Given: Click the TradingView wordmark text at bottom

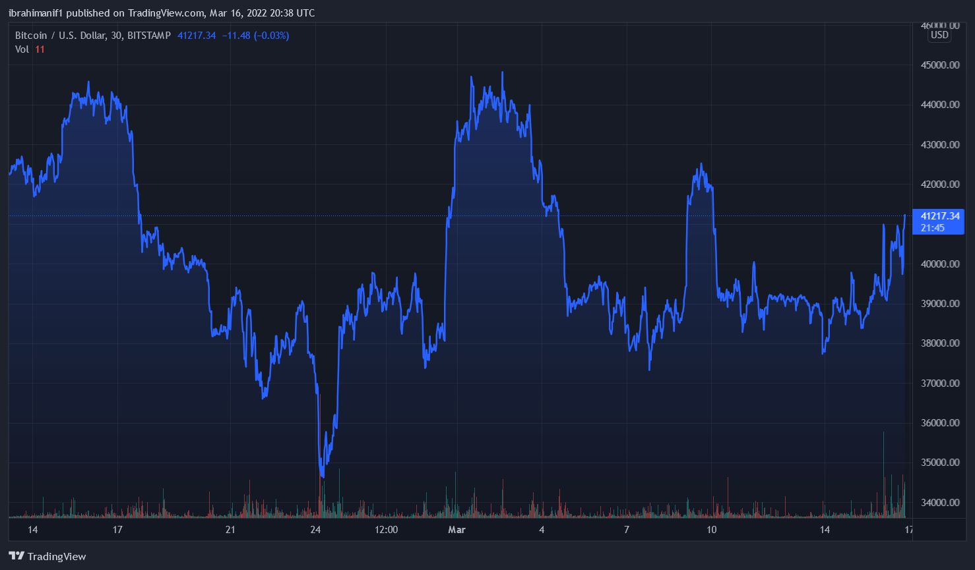Looking at the screenshot, I should click(57, 557).
